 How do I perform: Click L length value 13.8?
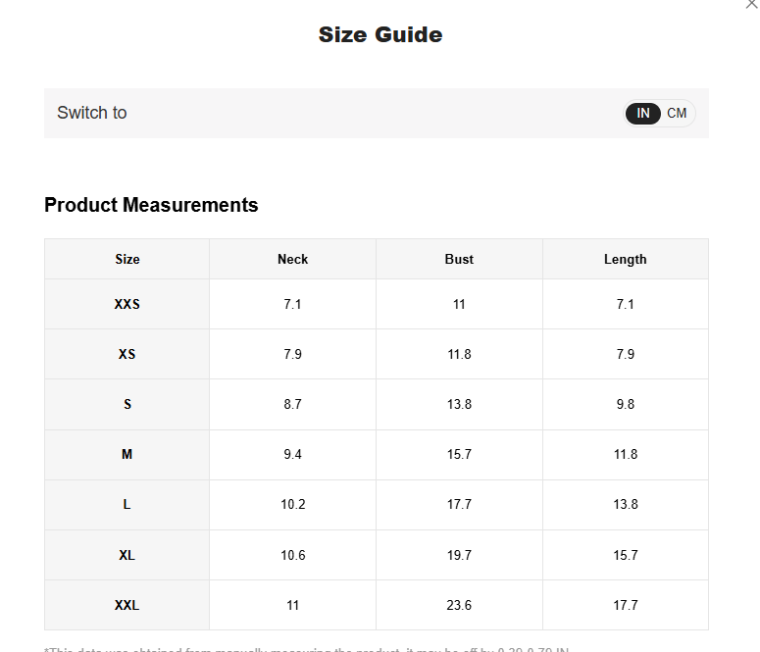[x=626, y=504]
